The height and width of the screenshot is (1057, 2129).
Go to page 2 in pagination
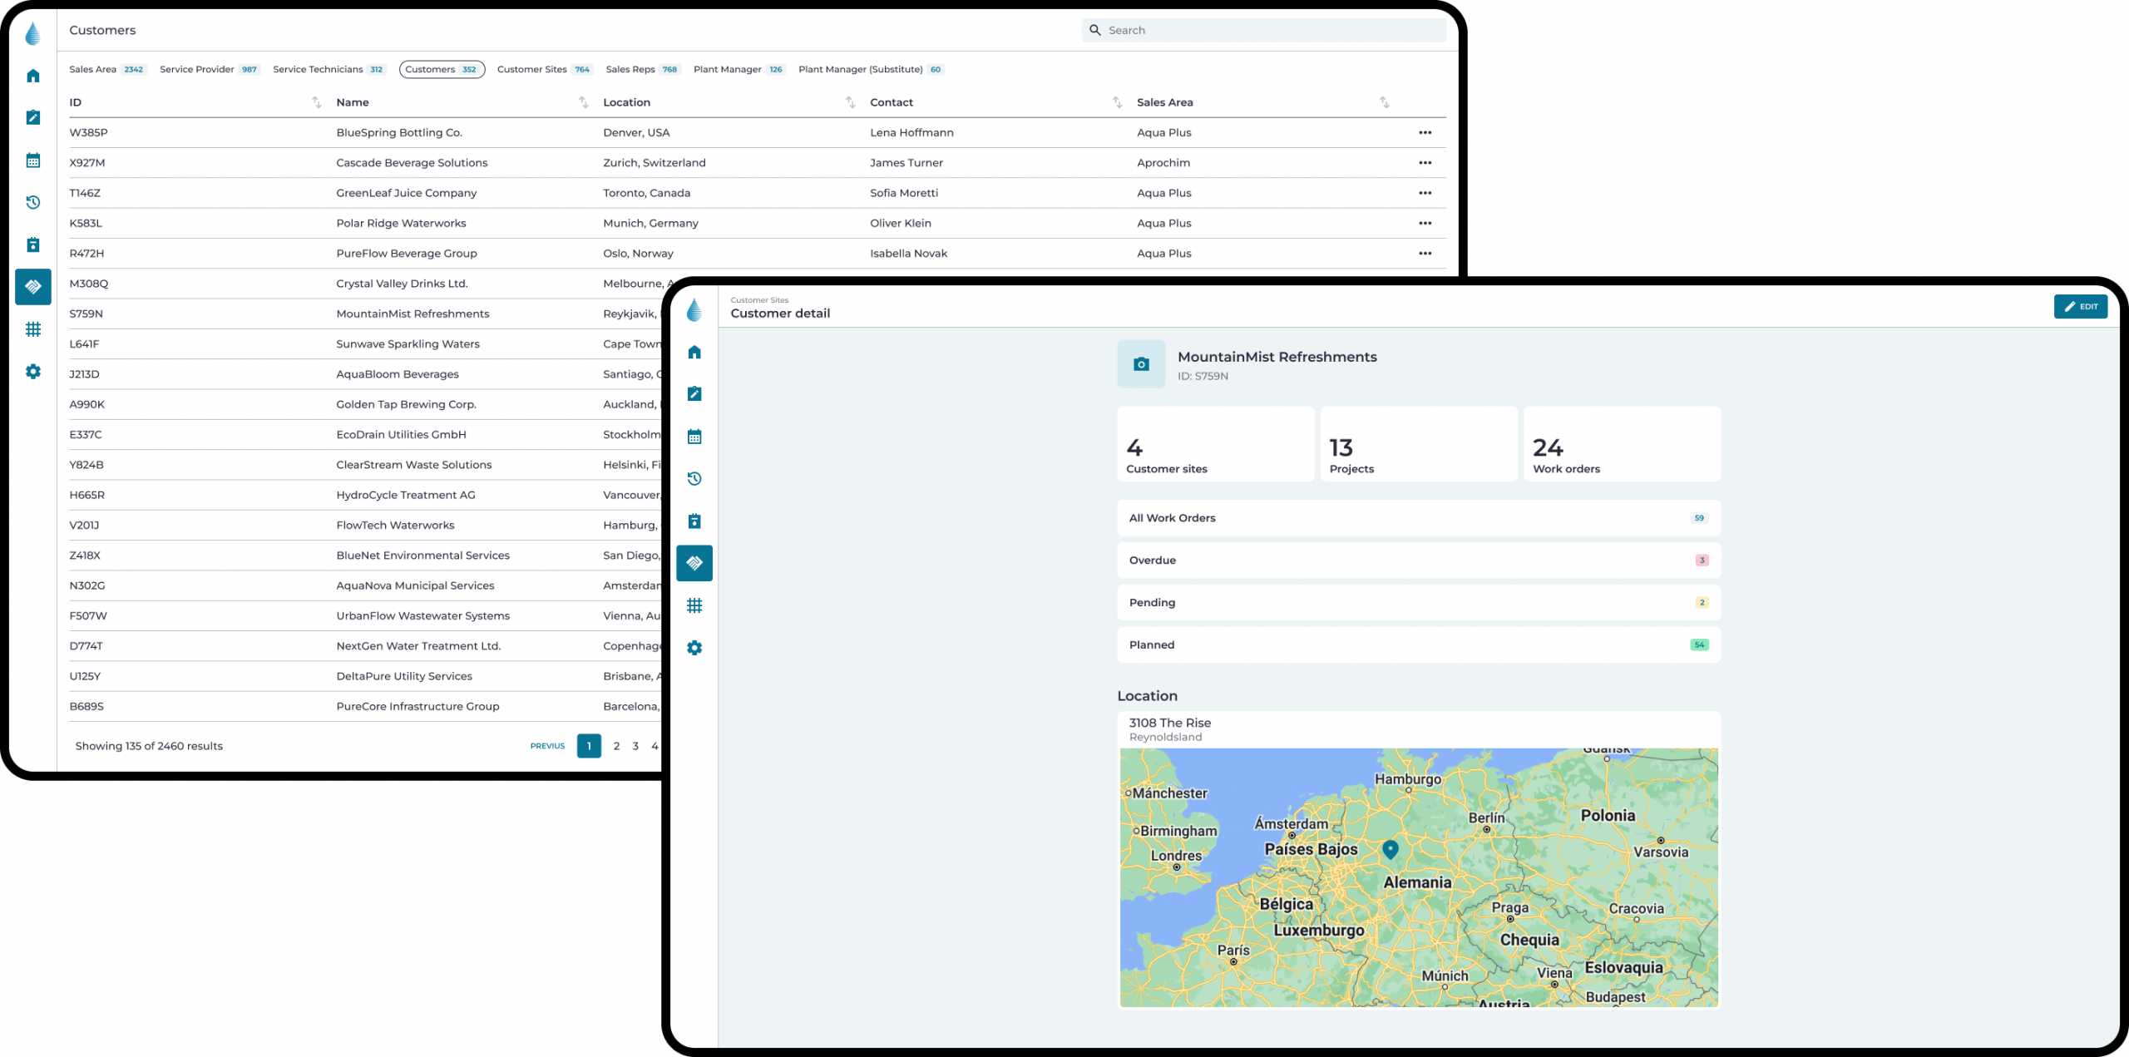pyautogui.click(x=616, y=746)
